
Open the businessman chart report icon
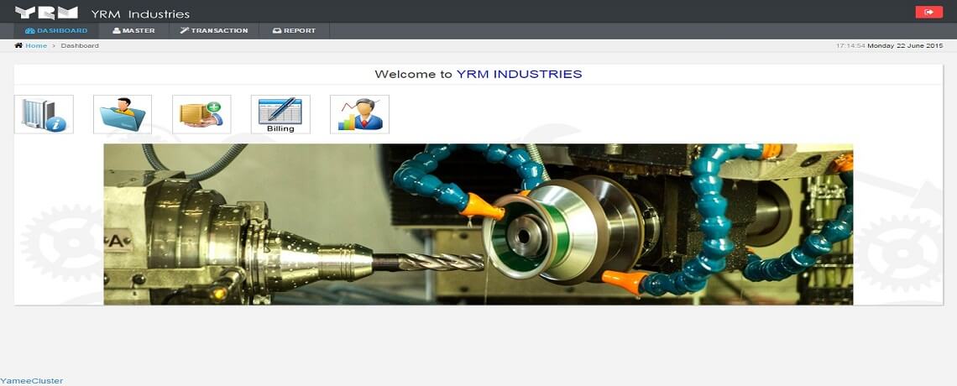click(x=359, y=114)
